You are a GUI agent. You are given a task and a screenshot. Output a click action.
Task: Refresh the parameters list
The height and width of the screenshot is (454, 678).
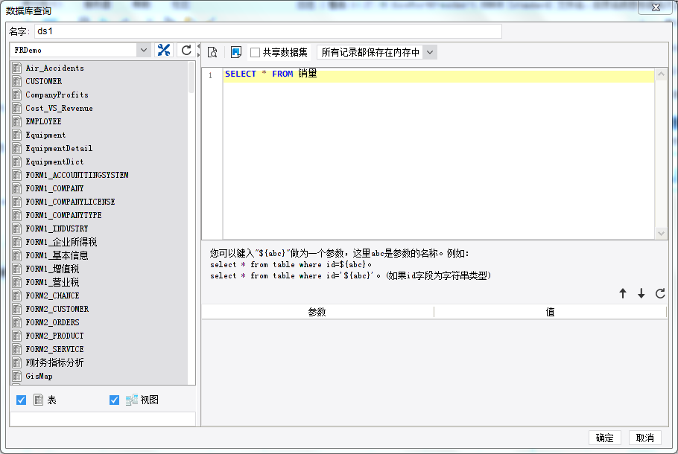point(660,294)
